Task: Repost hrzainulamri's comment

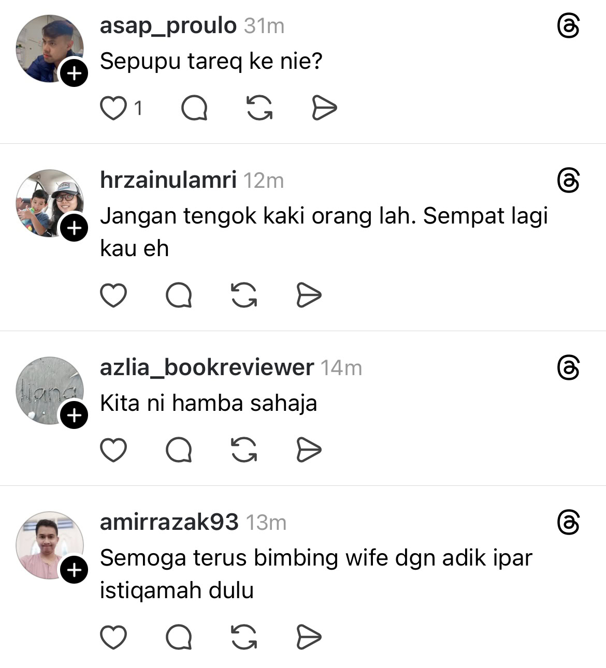Action: 243,295
